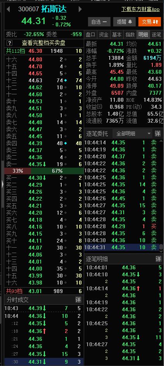Image resolution: width=164 pixels, height=366 pixels.
Task: Select the 卖十 44.53 row
Action: [x=44, y=101]
